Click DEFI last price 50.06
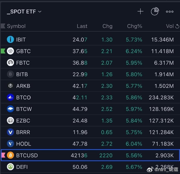Screen dimensions: 180x174 click(80, 167)
